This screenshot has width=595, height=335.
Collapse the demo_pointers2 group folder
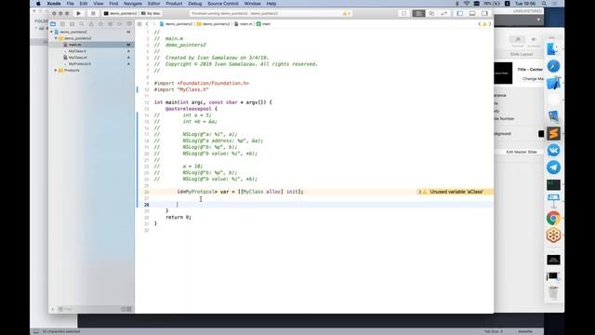click(56, 38)
